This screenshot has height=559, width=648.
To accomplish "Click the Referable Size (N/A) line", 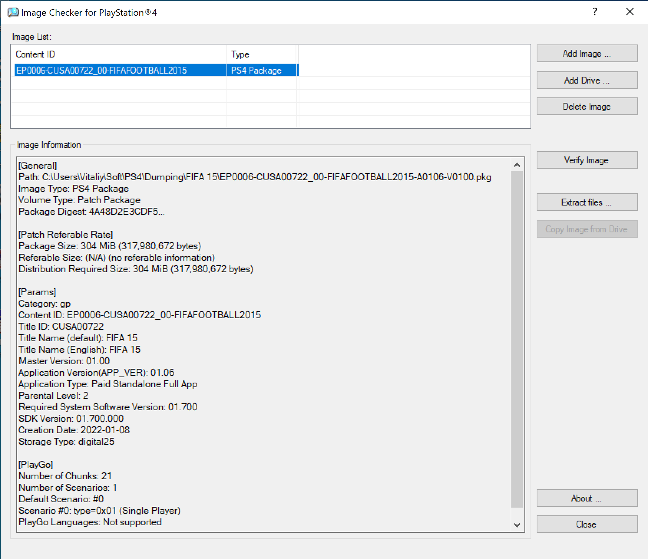I will pyautogui.click(x=117, y=258).
